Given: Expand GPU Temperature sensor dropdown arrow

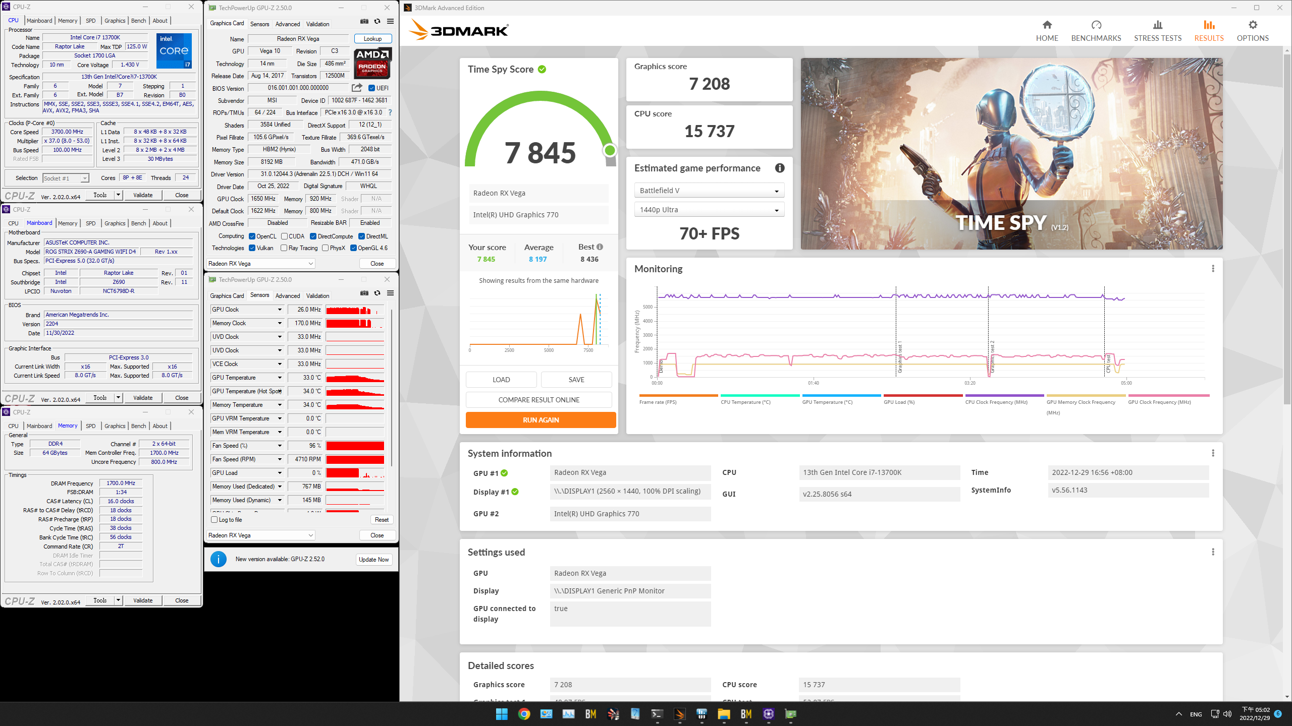Looking at the screenshot, I should pyautogui.click(x=279, y=378).
